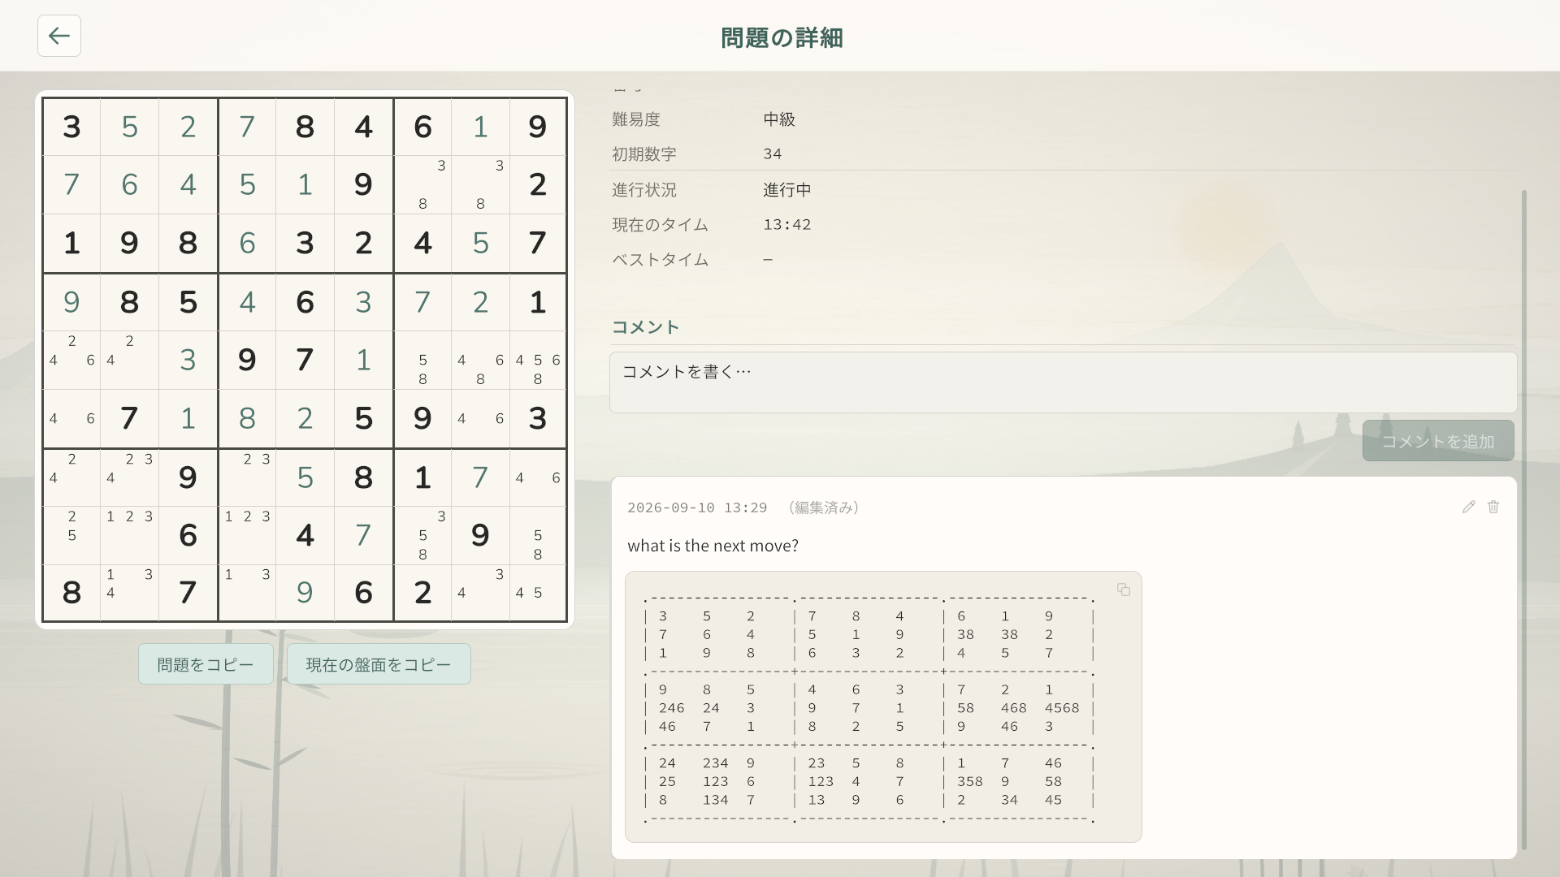Click the text 'what is the next move?'

coord(713,546)
